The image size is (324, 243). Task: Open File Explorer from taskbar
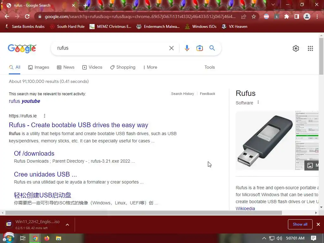pos(59,238)
